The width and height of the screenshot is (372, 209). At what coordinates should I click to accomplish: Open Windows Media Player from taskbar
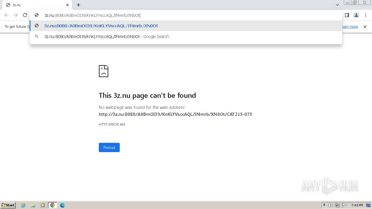(x=43, y=205)
